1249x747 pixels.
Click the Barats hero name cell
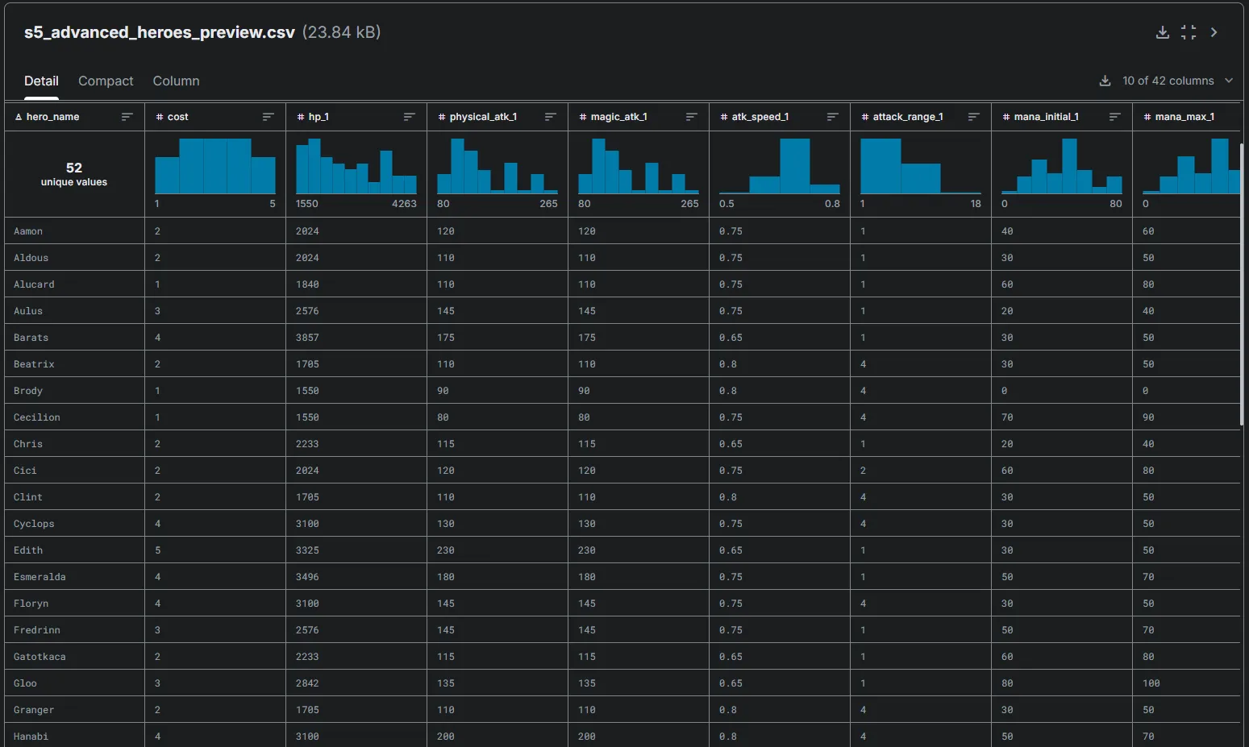(74, 338)
